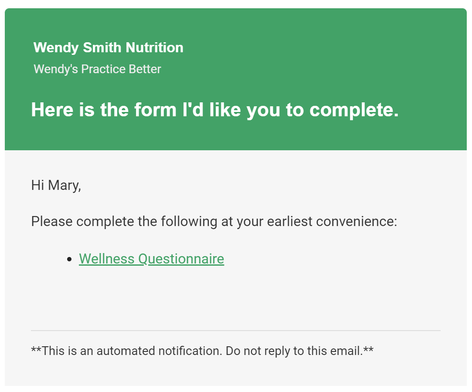Click the word "Nutrition" in the title
Viewport: 472px width, 392px height.
(x=154, y=47)
